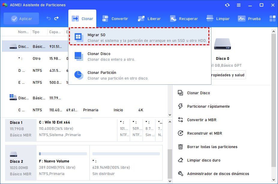
Task: Click the Clonar Disco sidebar icon
Action: click(181, 93)
